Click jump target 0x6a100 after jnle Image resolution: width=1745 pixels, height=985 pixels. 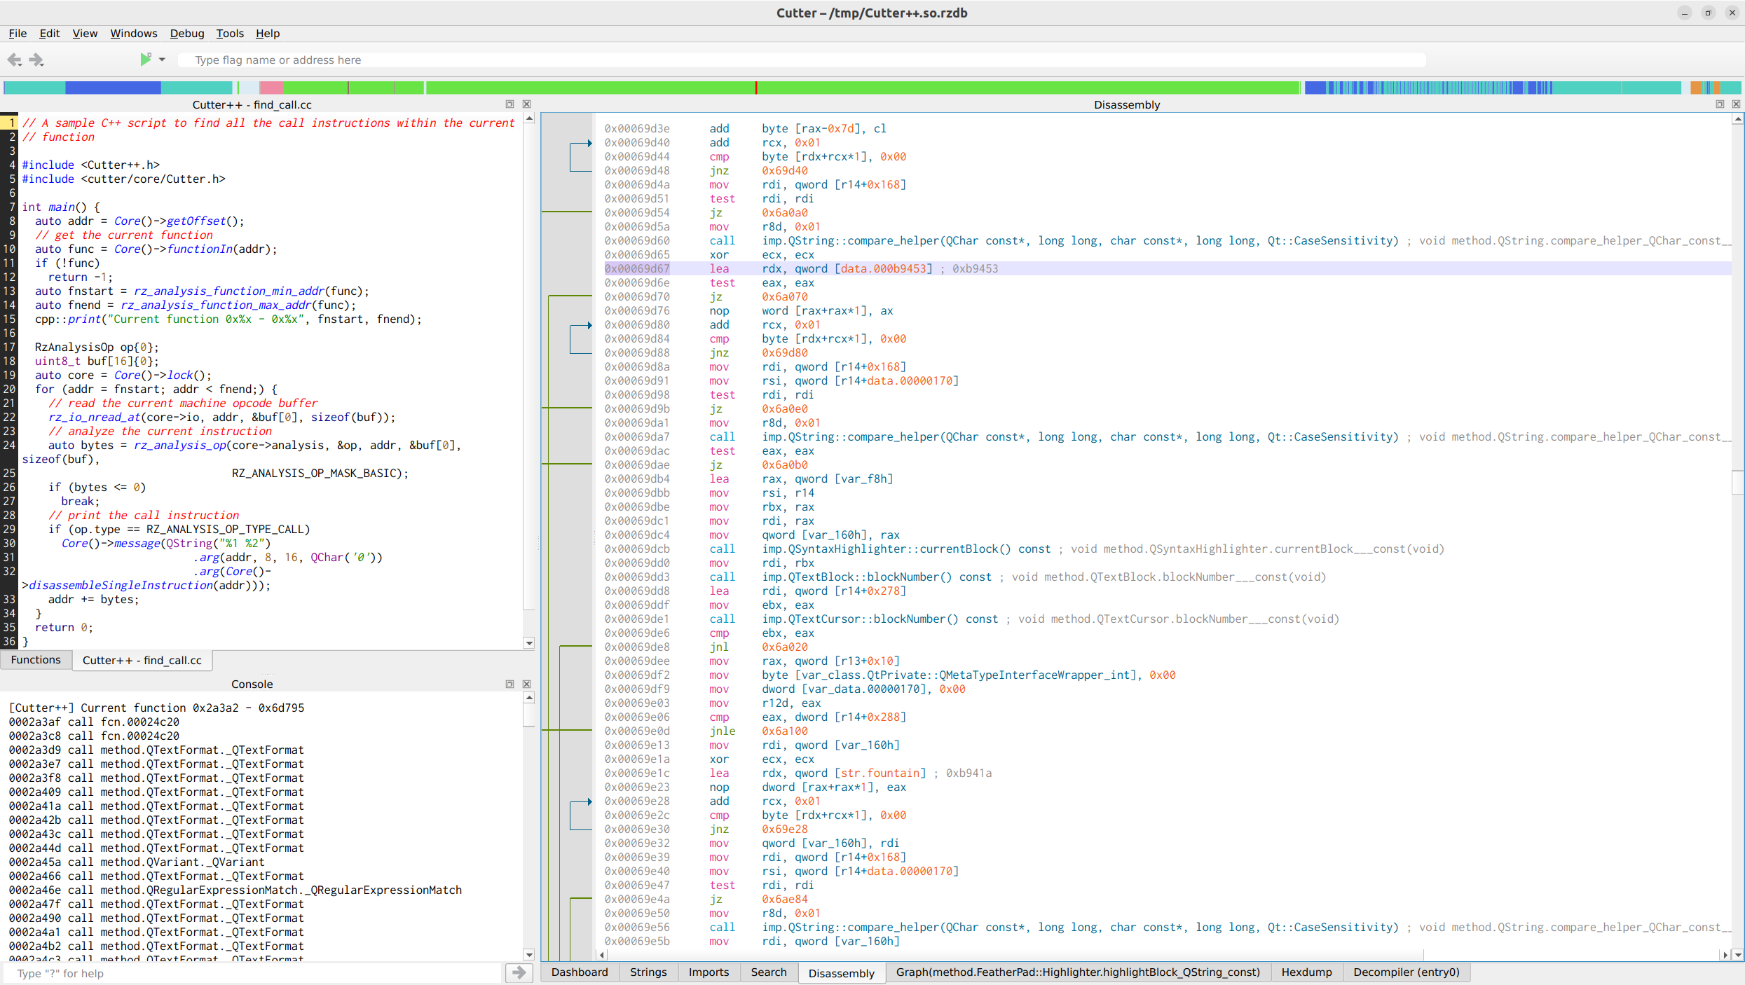(785, 731)
